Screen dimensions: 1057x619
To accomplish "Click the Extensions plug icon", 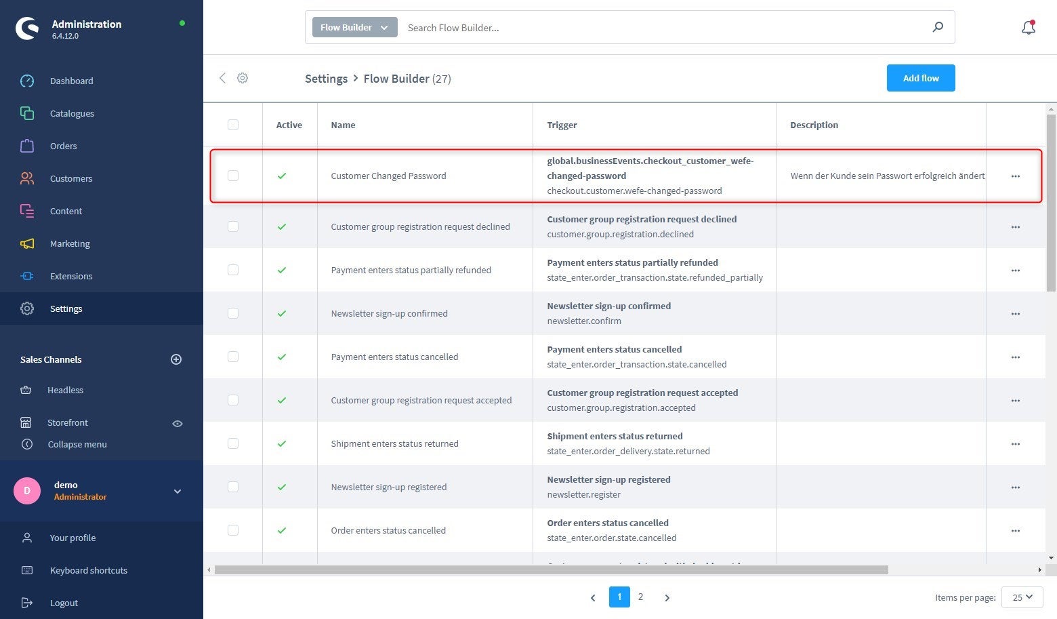I will coord(27,276).
